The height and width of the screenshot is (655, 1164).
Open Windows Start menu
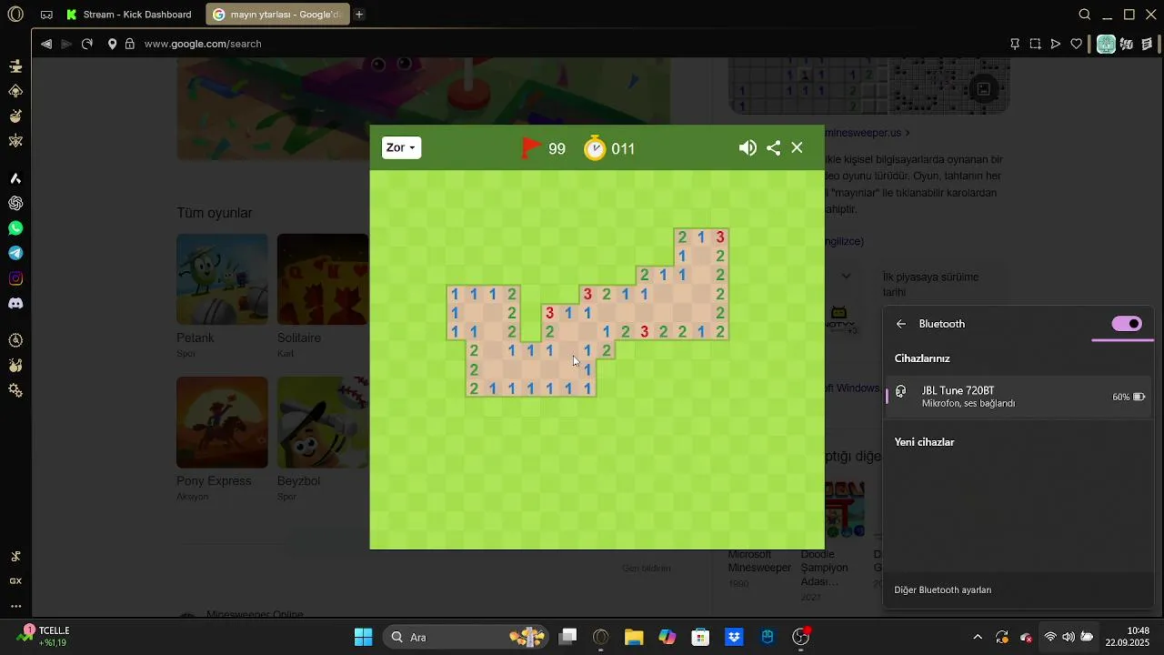tap(363, 637)
